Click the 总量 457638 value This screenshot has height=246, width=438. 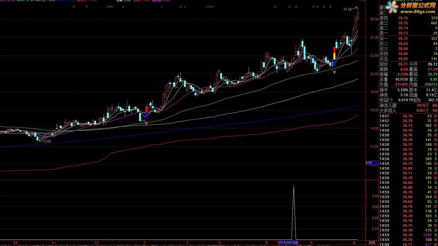pyautogui.click(x=402, y=79)
